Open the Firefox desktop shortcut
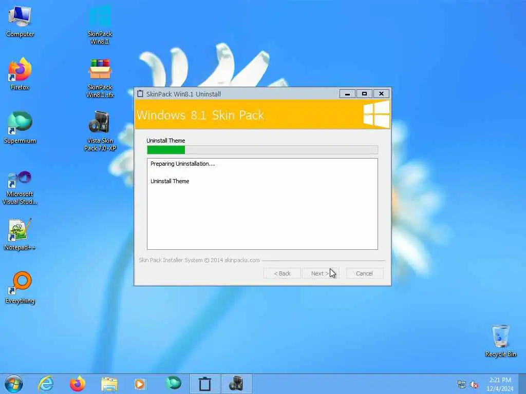The width and height of the screenshot is (526, 394). pyautogui.click(x=20, y=74)
